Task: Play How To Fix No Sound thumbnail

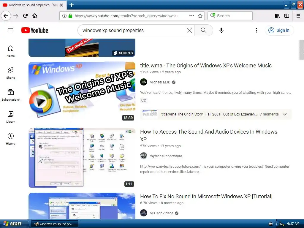Action: [82, 206]
